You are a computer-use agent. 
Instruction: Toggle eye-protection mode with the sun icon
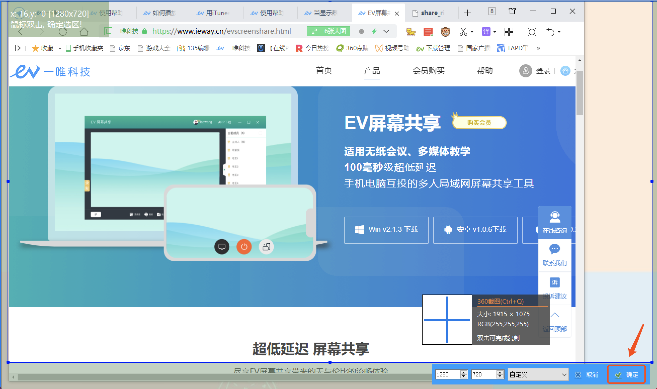point(531,32)
